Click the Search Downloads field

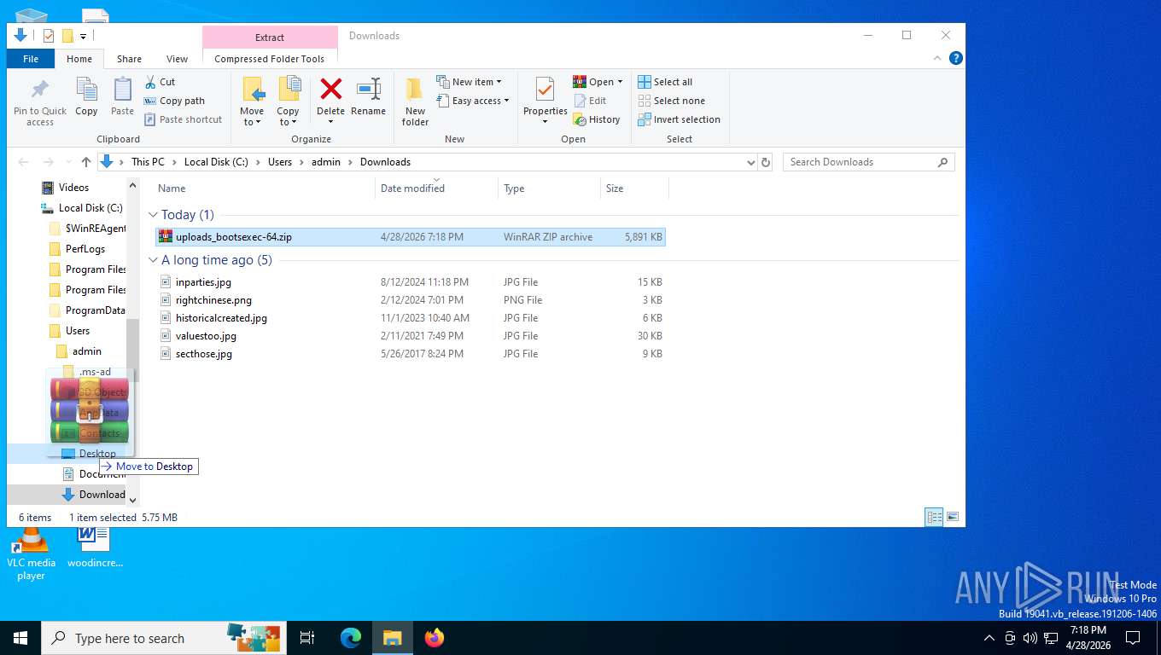868,162
